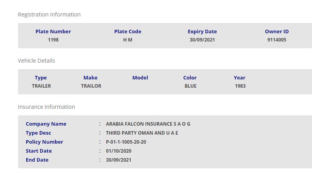Select the vehicle type value TRAILER
Image resolution: width=312 pixels, height=173 pixels.
(41, 86)
